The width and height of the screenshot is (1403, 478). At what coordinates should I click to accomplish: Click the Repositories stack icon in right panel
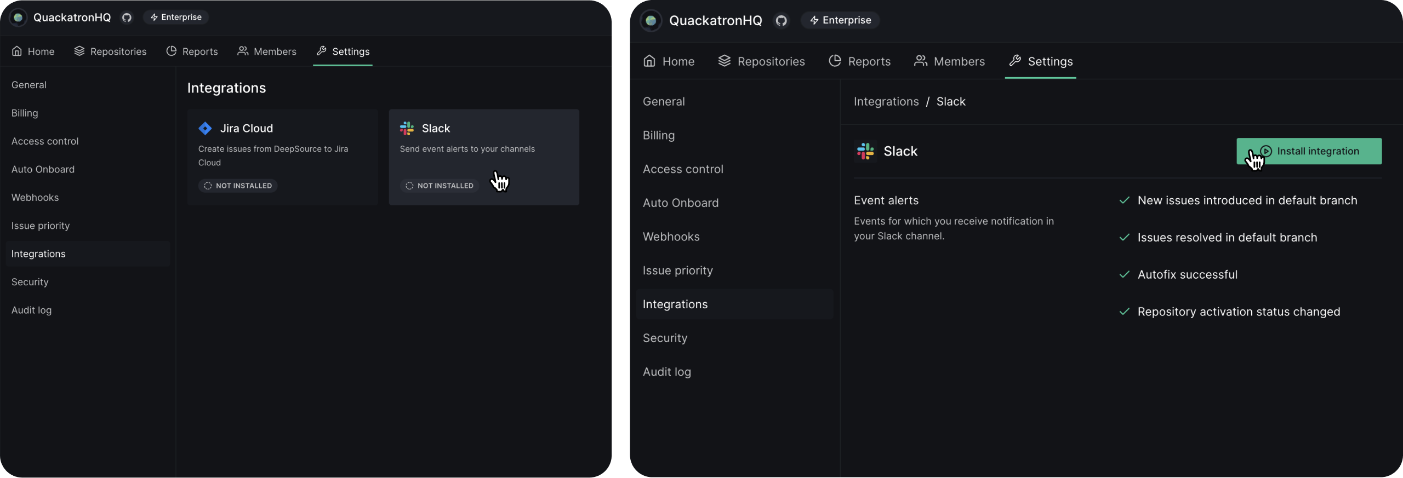tap(725, 61)
